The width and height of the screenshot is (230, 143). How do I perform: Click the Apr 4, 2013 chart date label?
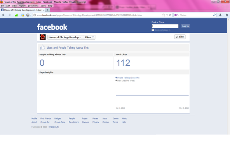(120, 108)
